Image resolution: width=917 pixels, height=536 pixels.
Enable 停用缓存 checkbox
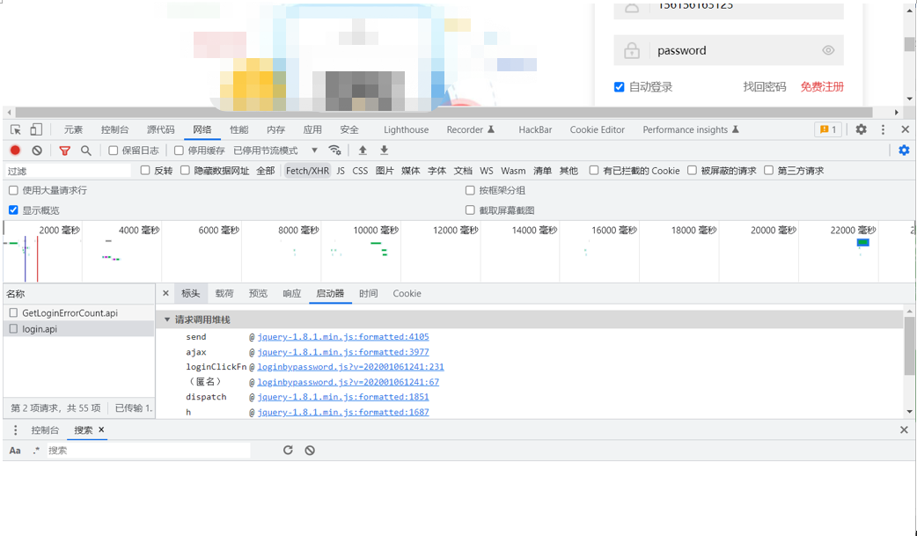179,151
